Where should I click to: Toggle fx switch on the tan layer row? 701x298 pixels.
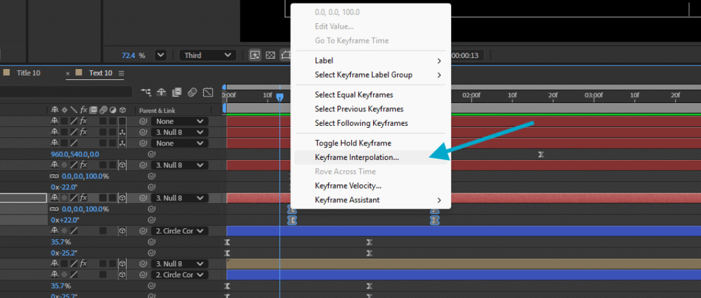click(83, 264)
